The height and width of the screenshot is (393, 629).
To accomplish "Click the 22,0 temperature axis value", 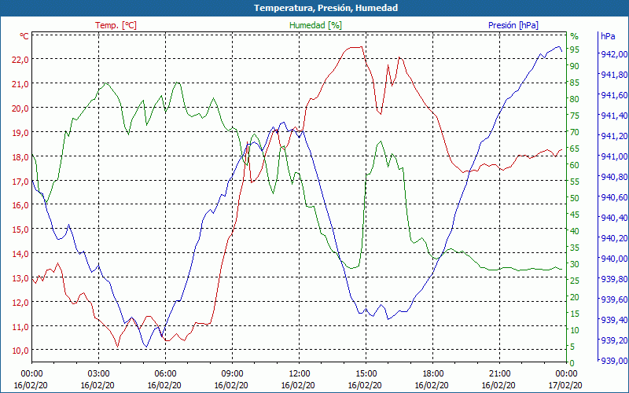I will tap(21, 60).
